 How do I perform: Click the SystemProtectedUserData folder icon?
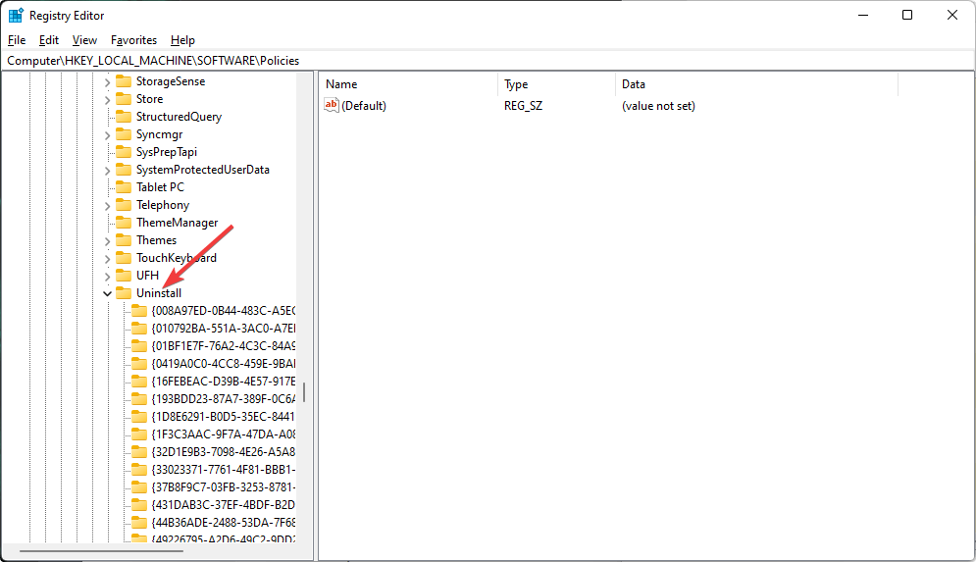[x=124, y=170]
